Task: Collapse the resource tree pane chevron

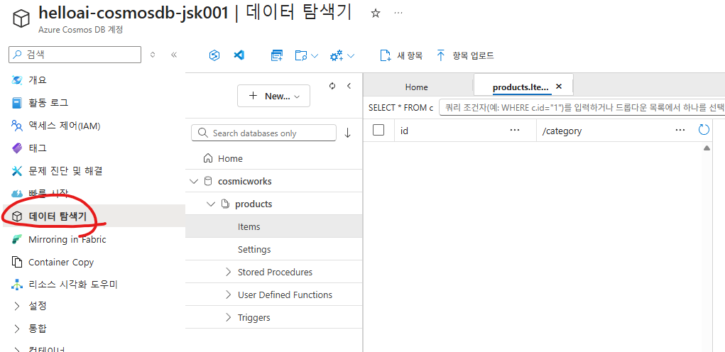Action: tap(349, 85)
